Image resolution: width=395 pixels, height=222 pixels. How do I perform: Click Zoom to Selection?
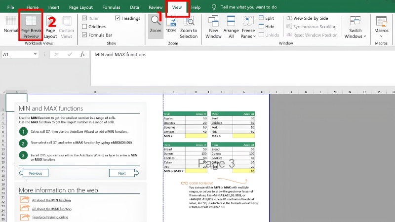189,27
